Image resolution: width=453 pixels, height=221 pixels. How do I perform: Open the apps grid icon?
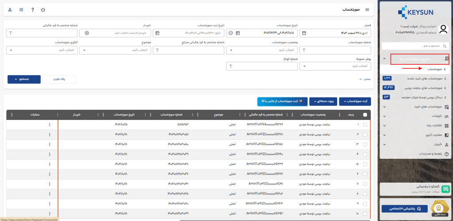pos(21,9)
